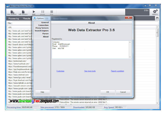
Task: Click the User line in registration box
Action: click(58, 48)
